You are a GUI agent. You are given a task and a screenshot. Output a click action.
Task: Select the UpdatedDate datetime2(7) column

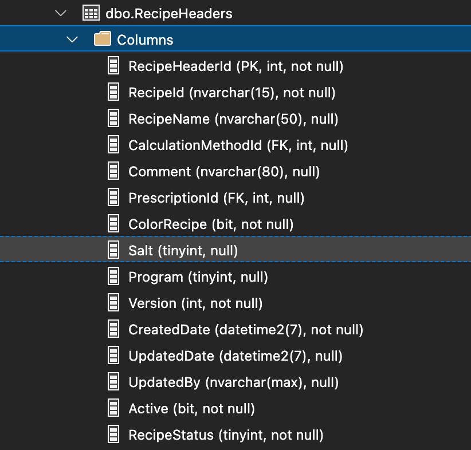tap(235, 356)
